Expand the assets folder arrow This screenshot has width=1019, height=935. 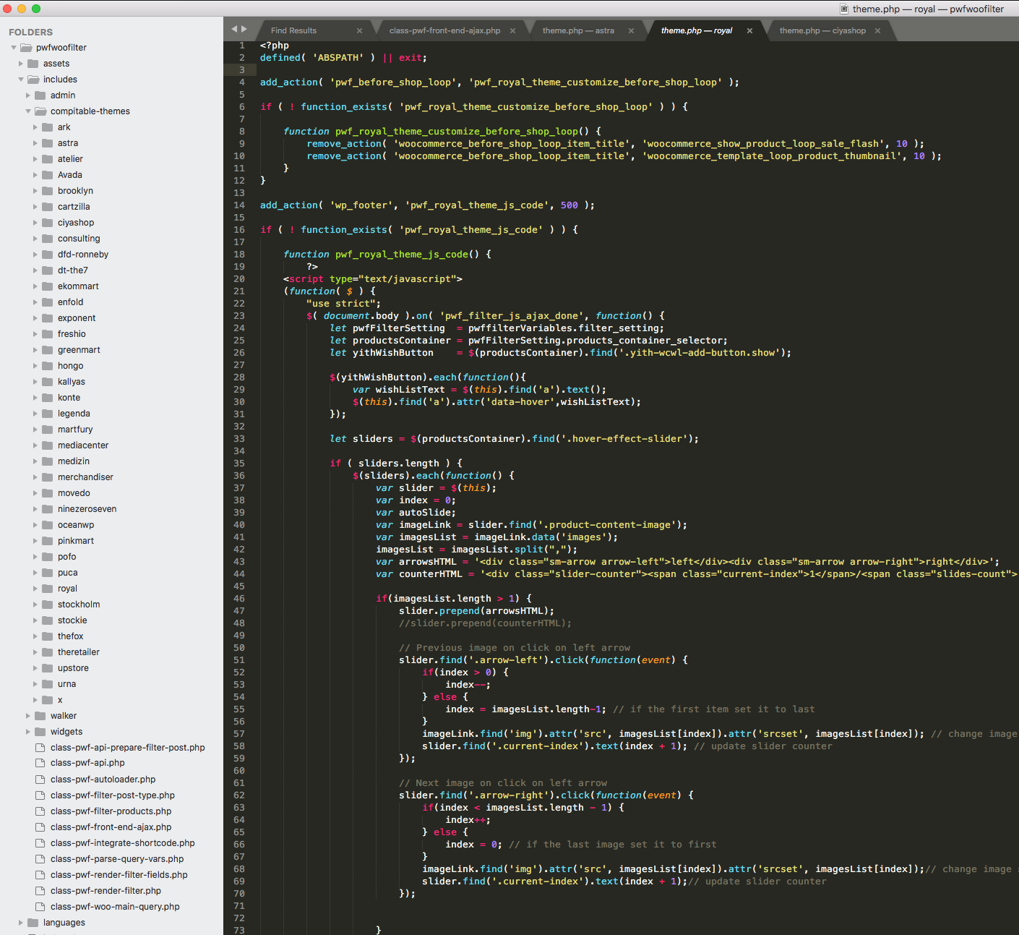point(21,64)
